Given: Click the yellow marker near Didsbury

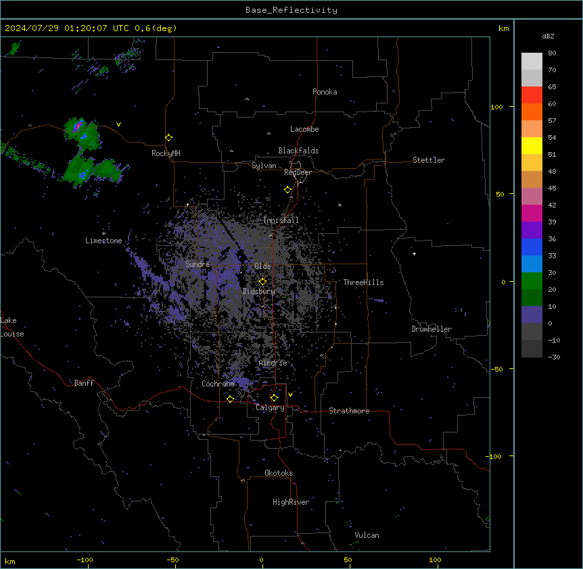Looking at the screenshot, I should pos(262,282).
